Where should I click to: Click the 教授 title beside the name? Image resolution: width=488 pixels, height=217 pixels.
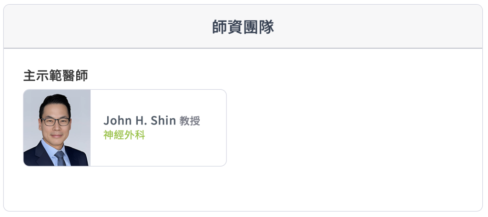coord(190,121)
